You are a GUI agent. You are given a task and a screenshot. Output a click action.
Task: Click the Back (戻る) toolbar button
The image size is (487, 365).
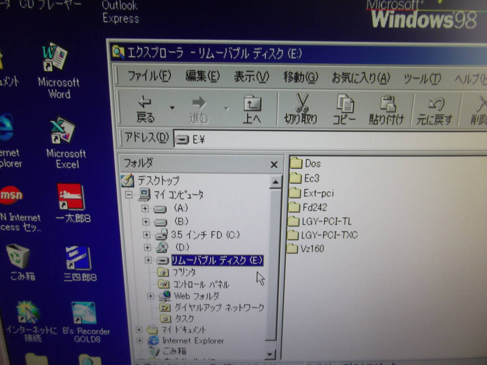coord(145,109)
